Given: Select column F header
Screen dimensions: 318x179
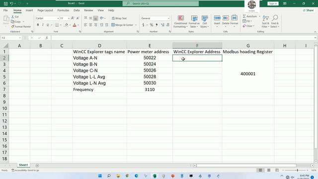Looking at the screenshot, I should tap(197, 46).
